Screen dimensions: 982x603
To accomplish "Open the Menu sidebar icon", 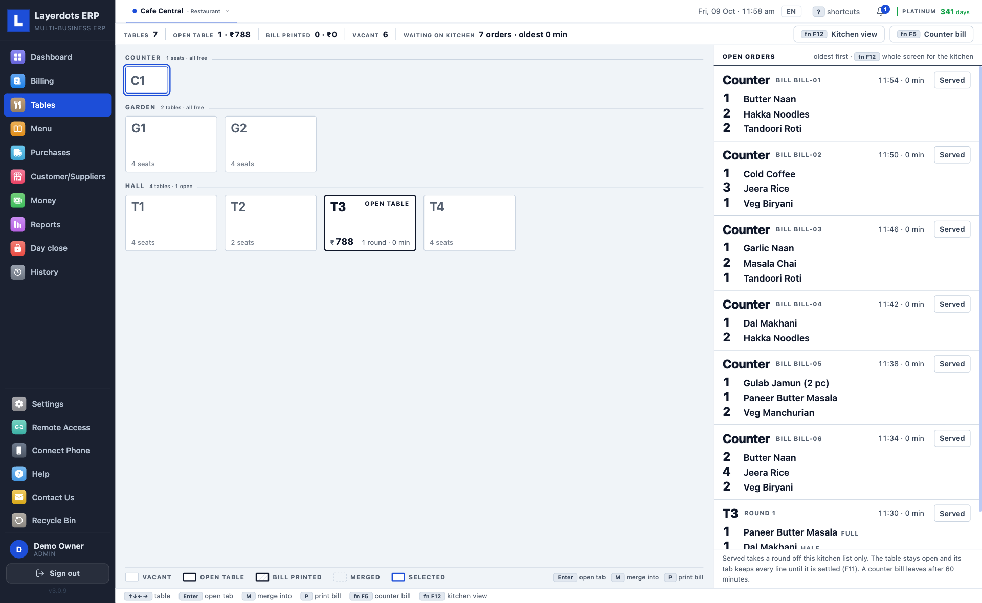I will [x=18, y=129].
